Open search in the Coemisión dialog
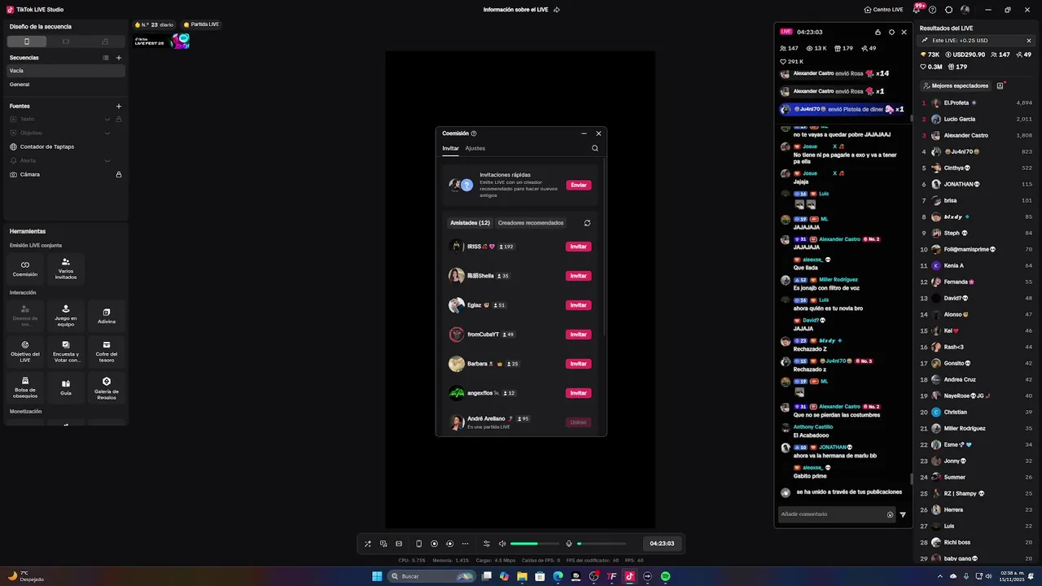This screenshot has width=1042, height=586. pyautogui.click(x=595, y=148)
